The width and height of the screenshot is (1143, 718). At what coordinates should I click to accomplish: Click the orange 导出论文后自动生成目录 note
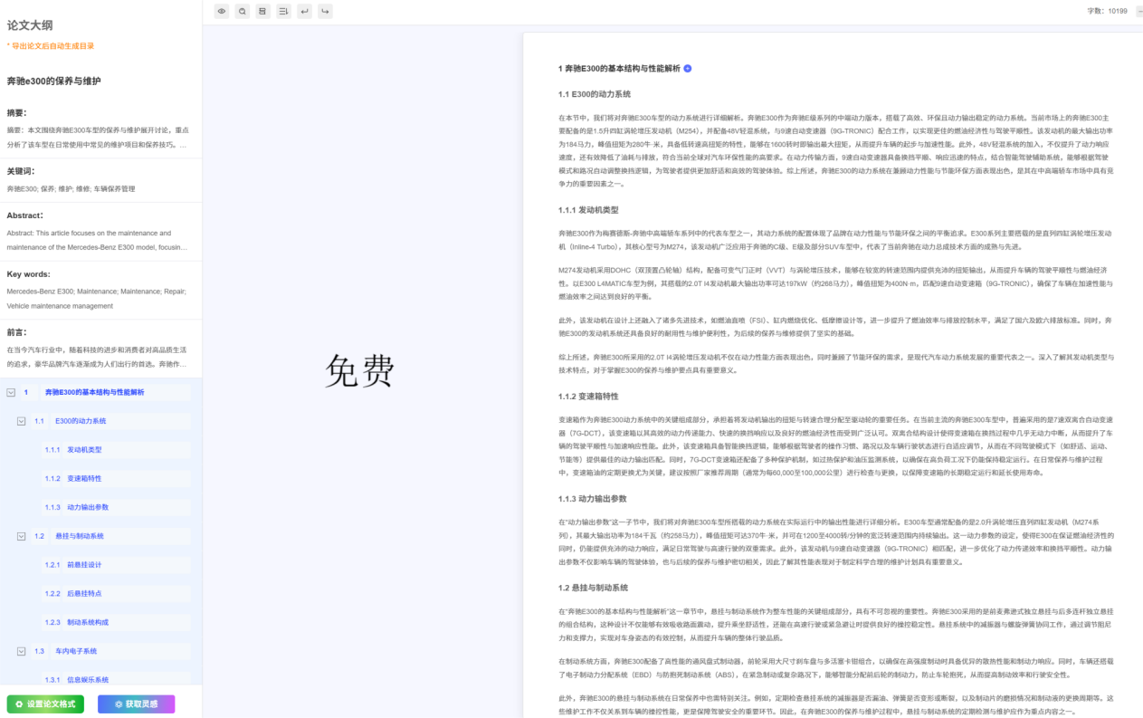click(x=51, y=46)
